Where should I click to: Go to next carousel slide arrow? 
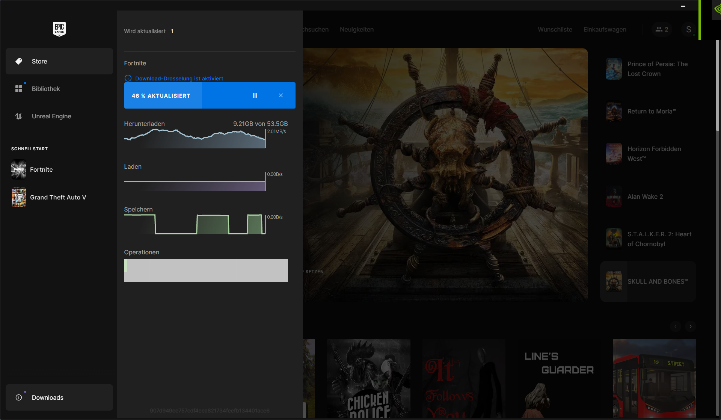tap(690, 326)
